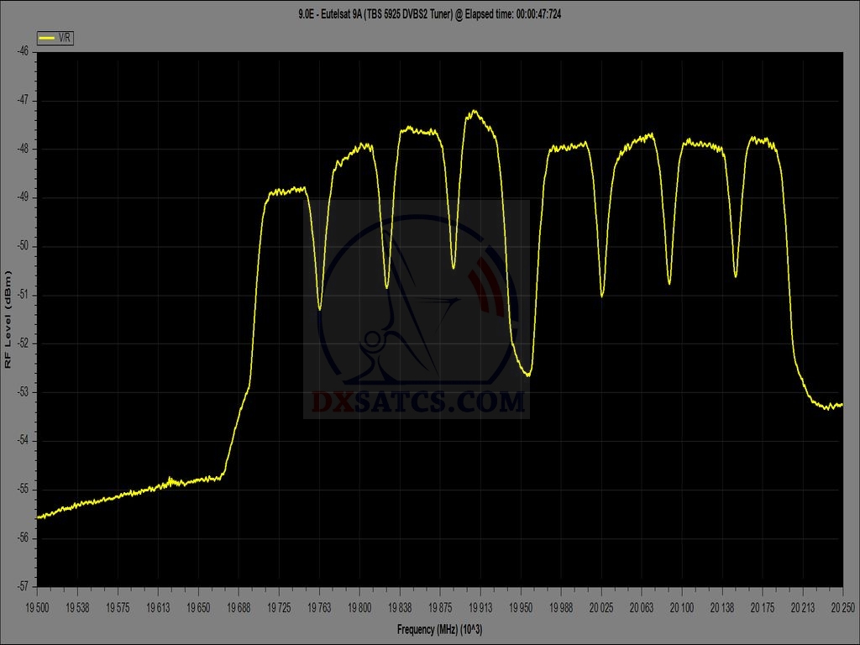Select the V/R legend label text
This screenshot has width=860, height=645.
click(64, 38)
